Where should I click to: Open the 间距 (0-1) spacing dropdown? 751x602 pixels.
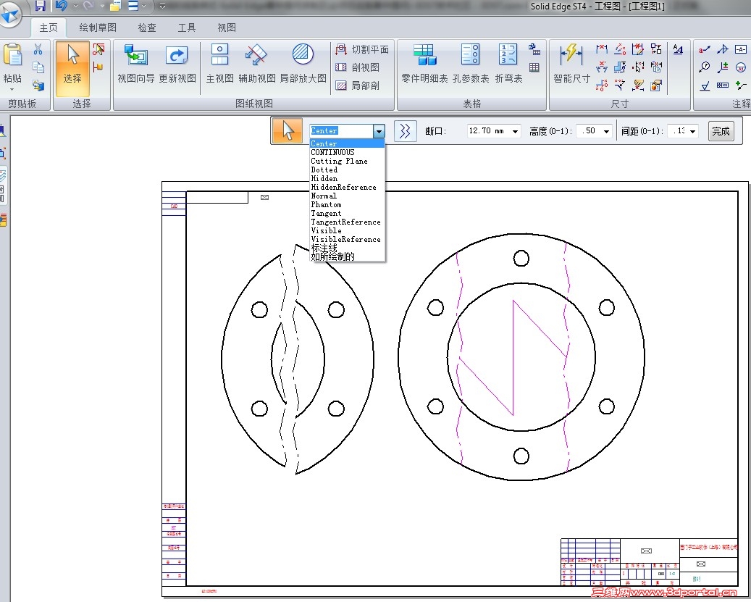(x=693, y=132)
